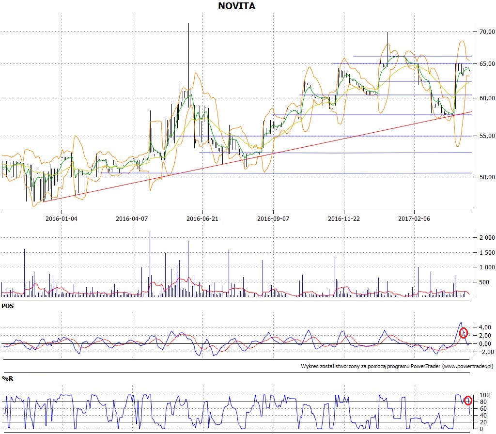Image resolution: width=496 pixels, height=434 pixels.
Task: Select the 2016-04-07 date axis label
Action: tap(132, 218)
